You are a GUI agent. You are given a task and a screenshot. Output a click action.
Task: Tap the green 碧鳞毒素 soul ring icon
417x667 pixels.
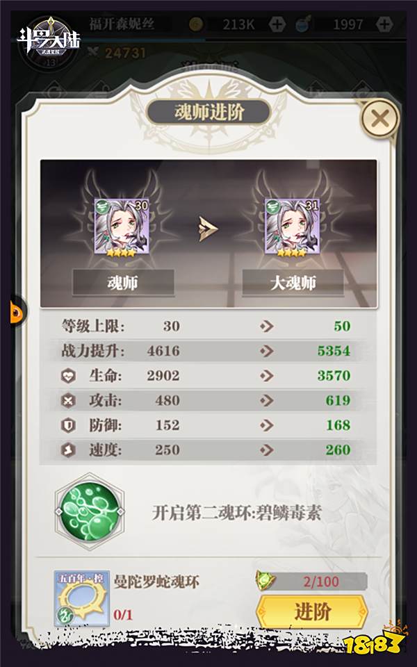point(90,511)
